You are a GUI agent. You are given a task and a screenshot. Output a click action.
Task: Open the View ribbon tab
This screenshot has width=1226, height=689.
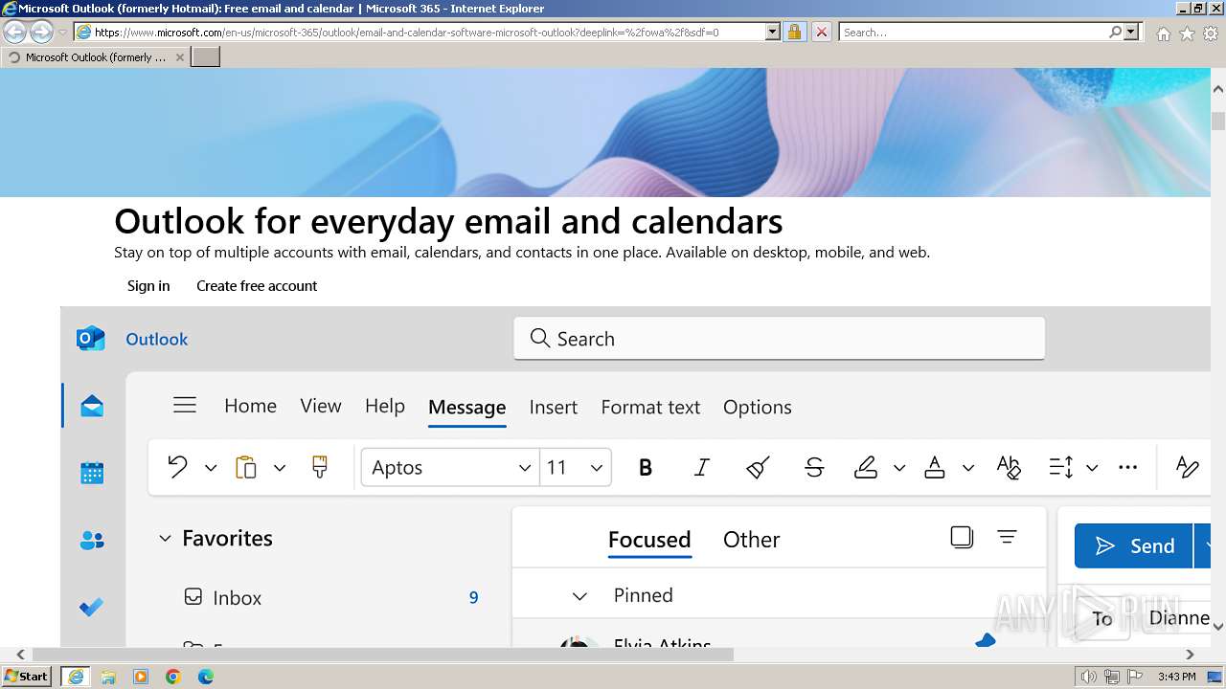point(321,406)
